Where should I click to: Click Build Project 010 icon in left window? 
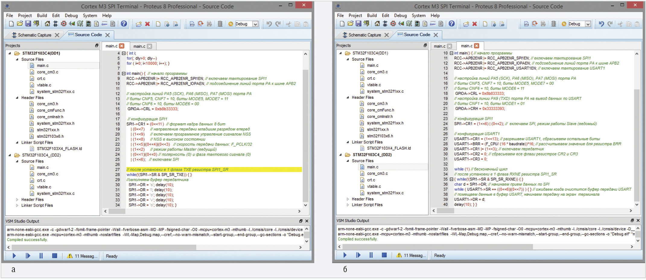[x=192, y=24]
